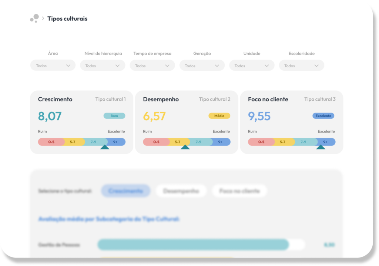Expand the Geração filter dropdown

click(x=202, y=65)
